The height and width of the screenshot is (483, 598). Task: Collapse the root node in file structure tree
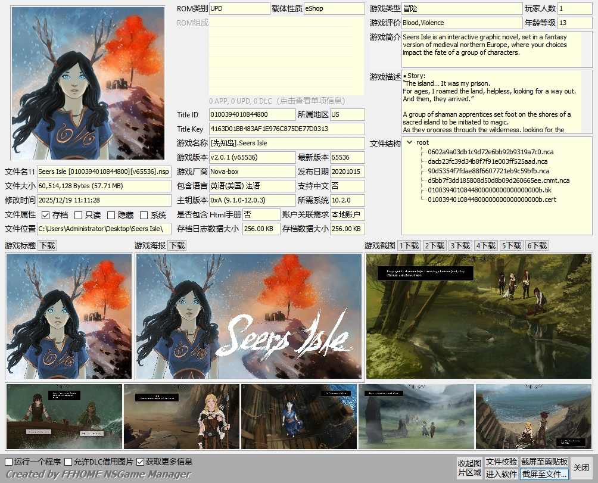(409, 142)
